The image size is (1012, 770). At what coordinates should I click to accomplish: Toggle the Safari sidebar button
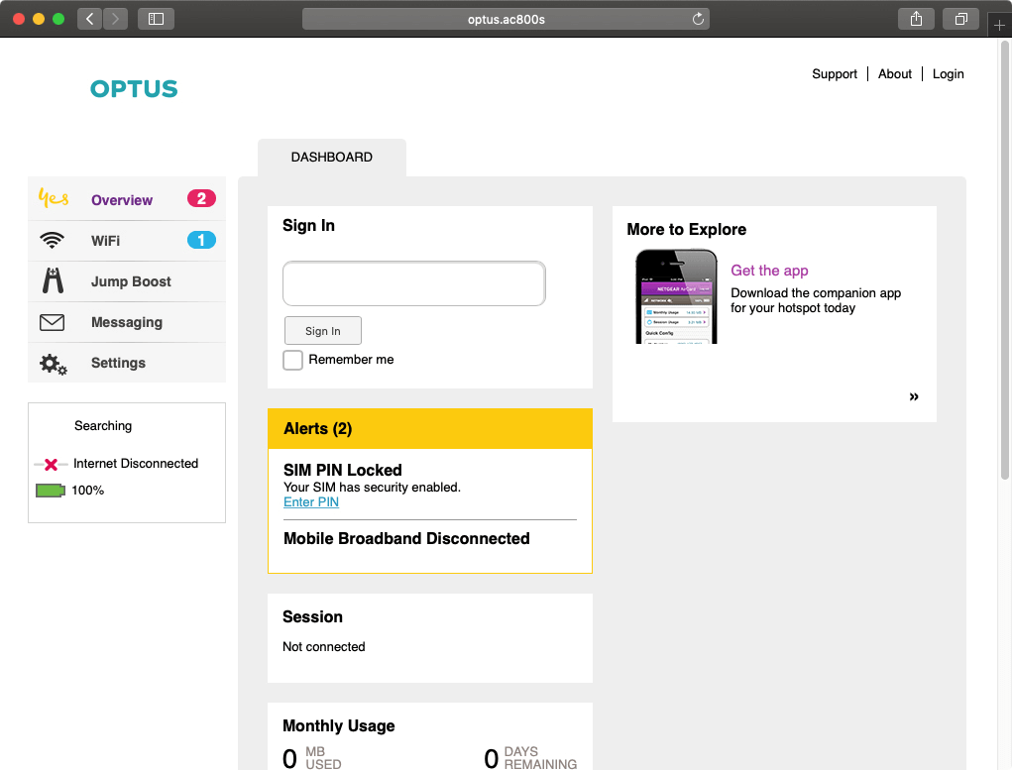click(x=156, y=19)
